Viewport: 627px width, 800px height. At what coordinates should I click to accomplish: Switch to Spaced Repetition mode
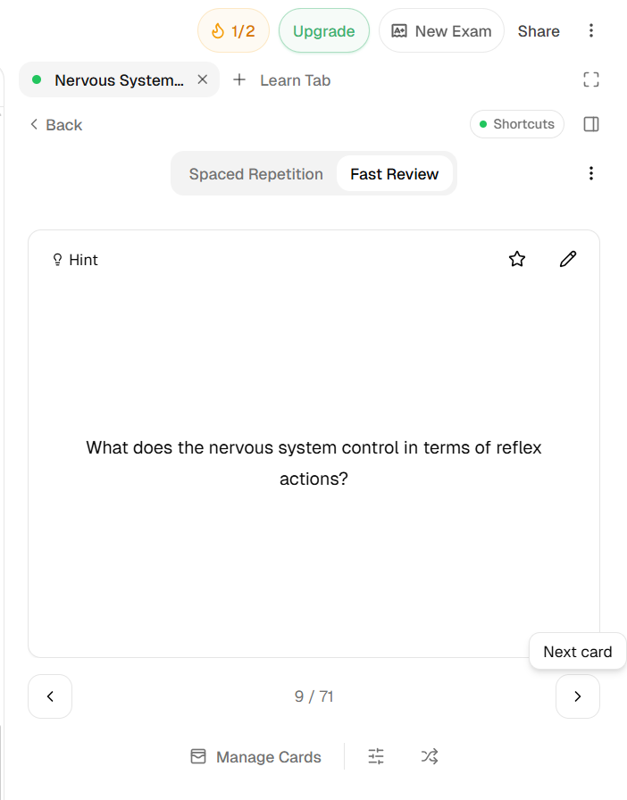[x=255, y=174]
